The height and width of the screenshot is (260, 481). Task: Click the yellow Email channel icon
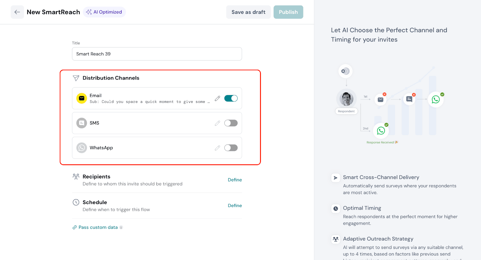81,98
